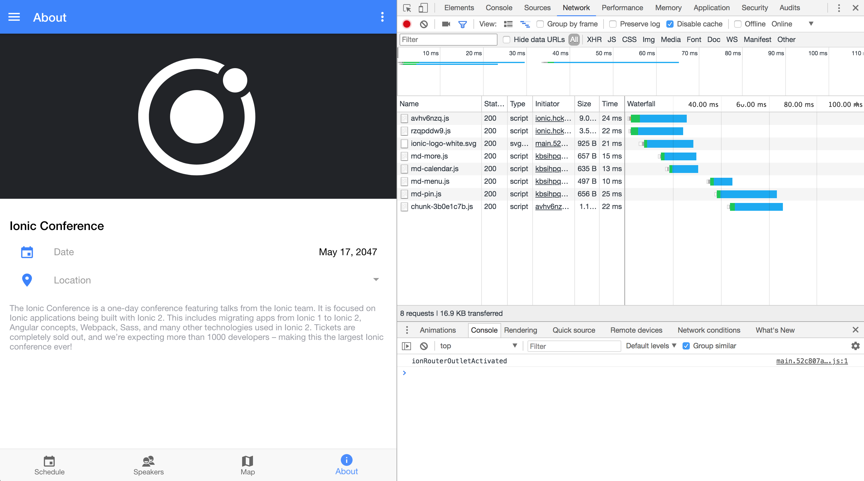Focus the network Filter input field
This screenshot has width=864, height=481.
pos(449,40)
